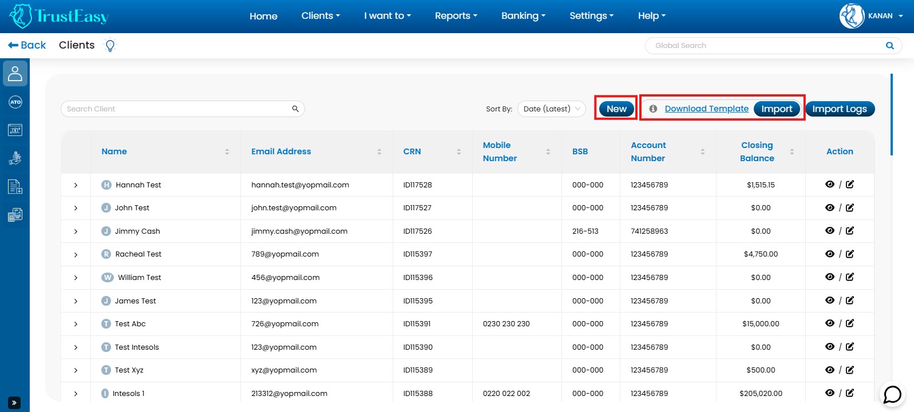The image size is (914, 412).
Task: Expand the William Test row chevron
Action: 76,278
